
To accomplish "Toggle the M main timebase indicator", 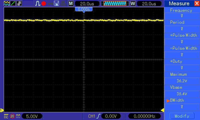I will 71,3.
